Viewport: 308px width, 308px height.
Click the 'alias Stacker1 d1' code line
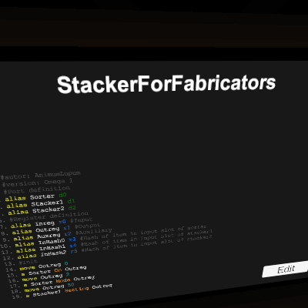[41, 204]
